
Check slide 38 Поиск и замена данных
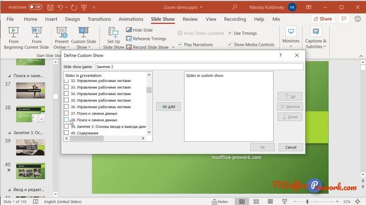pos(66,120)
